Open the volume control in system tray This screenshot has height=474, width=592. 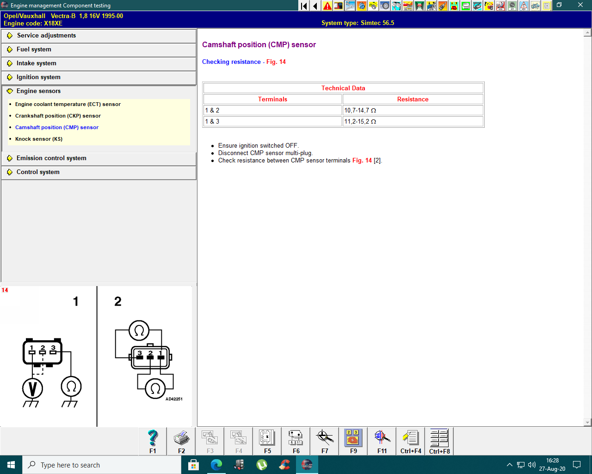pos(532,465)
